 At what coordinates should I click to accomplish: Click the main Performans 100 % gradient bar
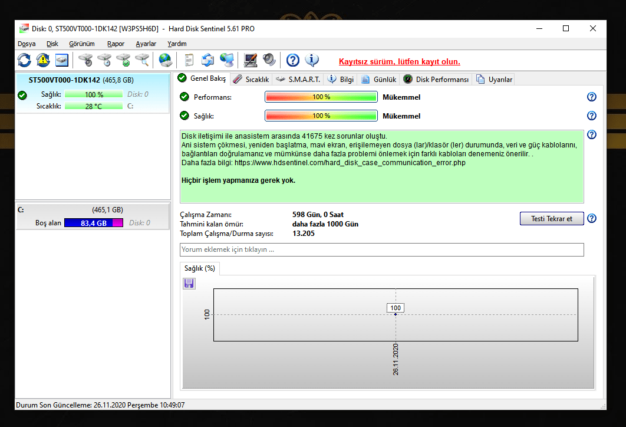[321, 97]
